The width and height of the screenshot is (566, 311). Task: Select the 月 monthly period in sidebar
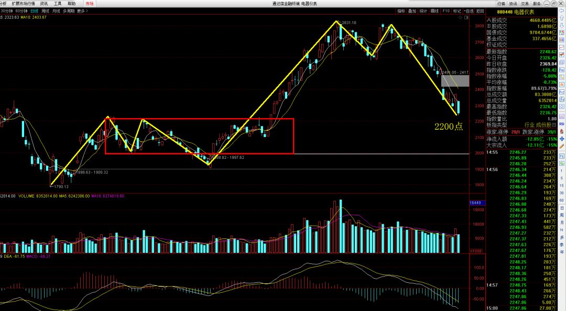coord(562,223)
